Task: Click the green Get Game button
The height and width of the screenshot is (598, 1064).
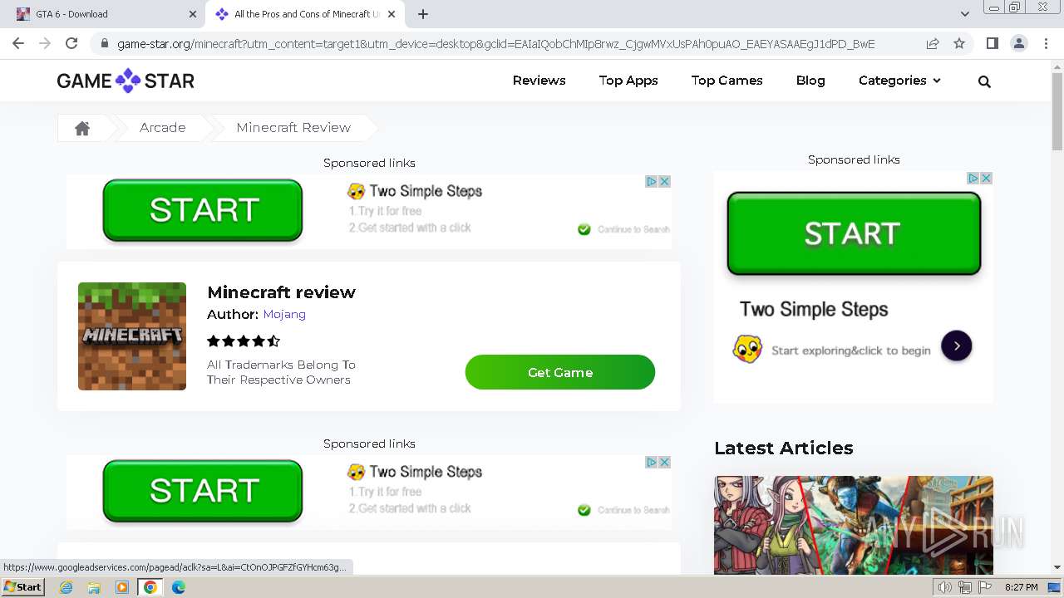Action: coord(560,372)
